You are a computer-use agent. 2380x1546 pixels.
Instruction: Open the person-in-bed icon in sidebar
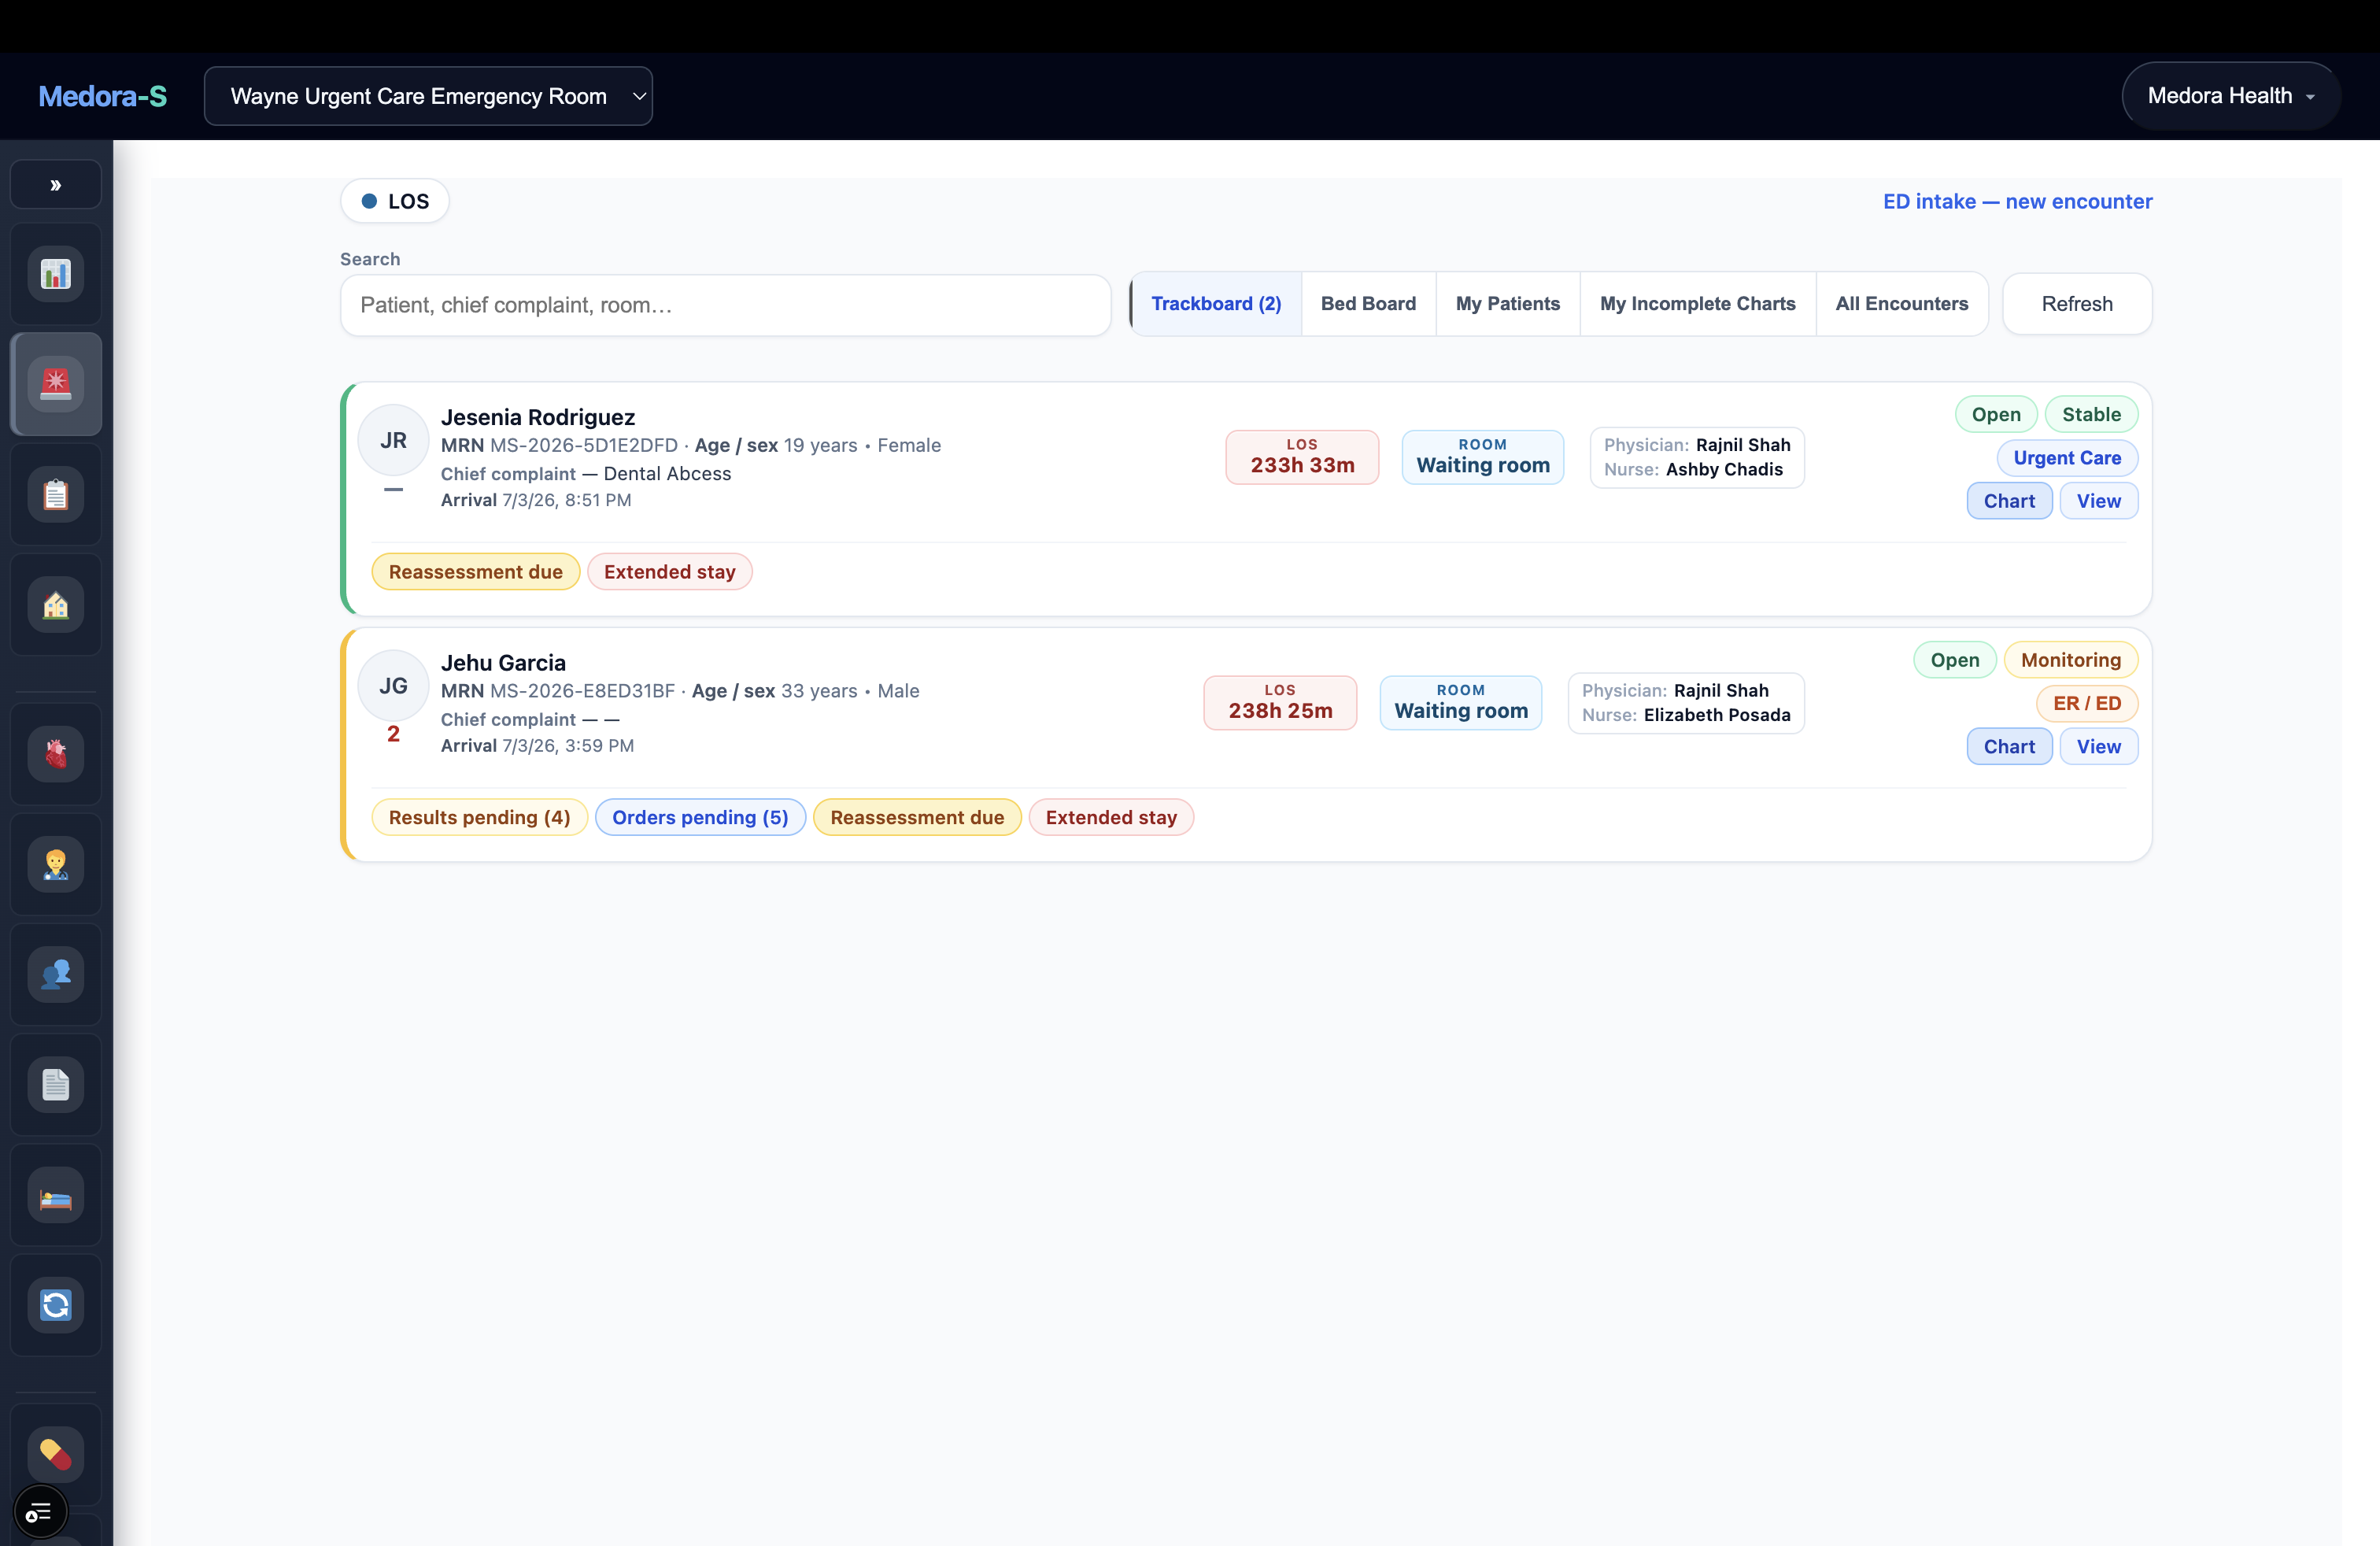(56, 1195)
